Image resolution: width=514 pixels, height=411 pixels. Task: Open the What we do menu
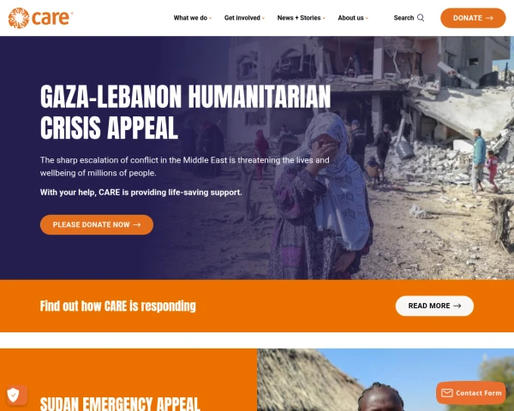(190, 18)
